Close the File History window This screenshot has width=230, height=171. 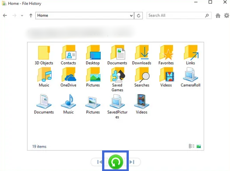point(225,2)
